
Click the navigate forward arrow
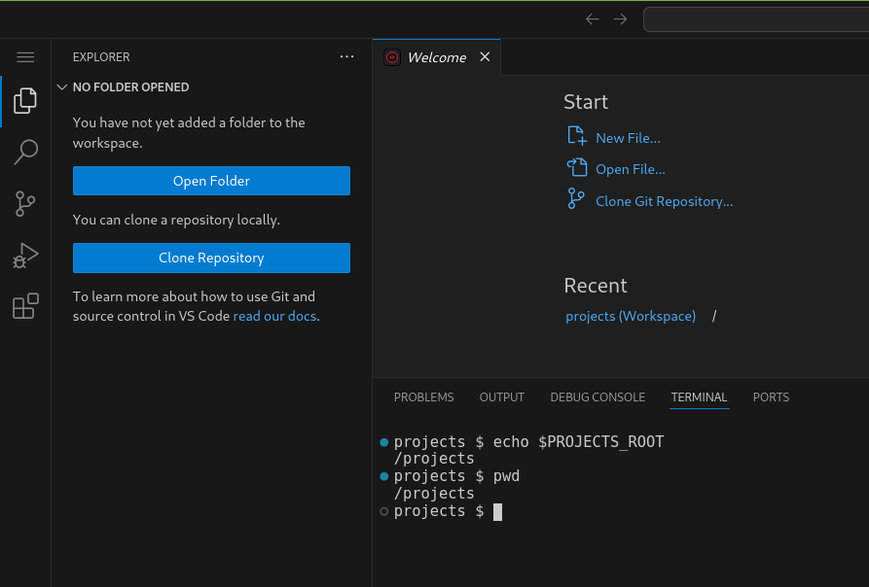(621, 19)
